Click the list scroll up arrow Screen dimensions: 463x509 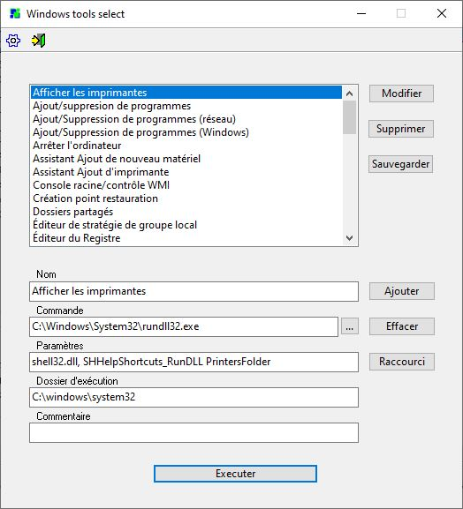click(349, 94)
